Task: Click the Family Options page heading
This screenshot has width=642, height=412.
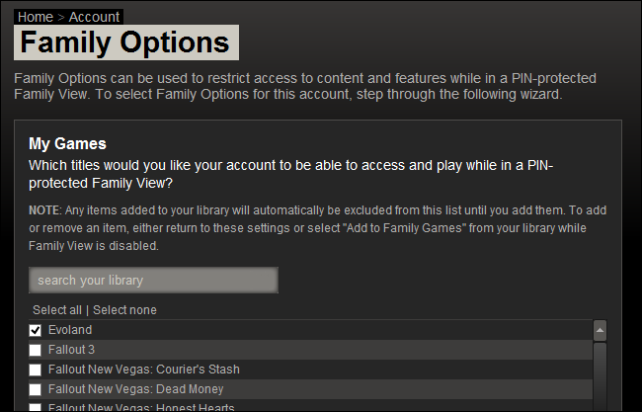Action: pos(126,43)
